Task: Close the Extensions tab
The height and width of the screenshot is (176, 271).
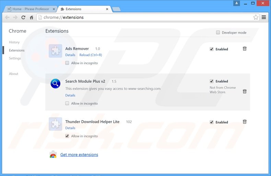Action: pos(107,9)
